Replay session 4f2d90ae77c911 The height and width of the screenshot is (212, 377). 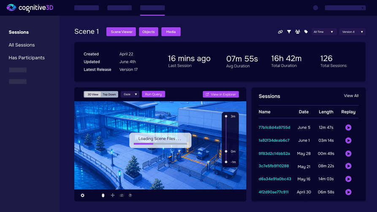click(x=348, y=192)
